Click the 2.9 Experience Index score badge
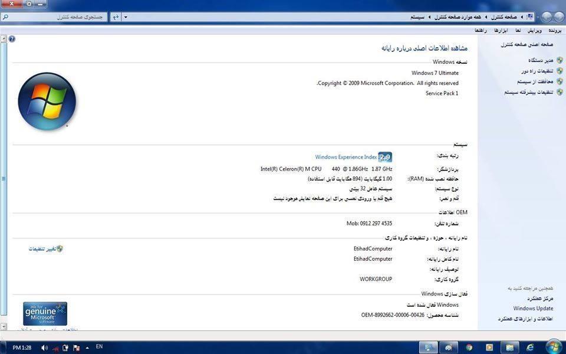 coord(385,157)
